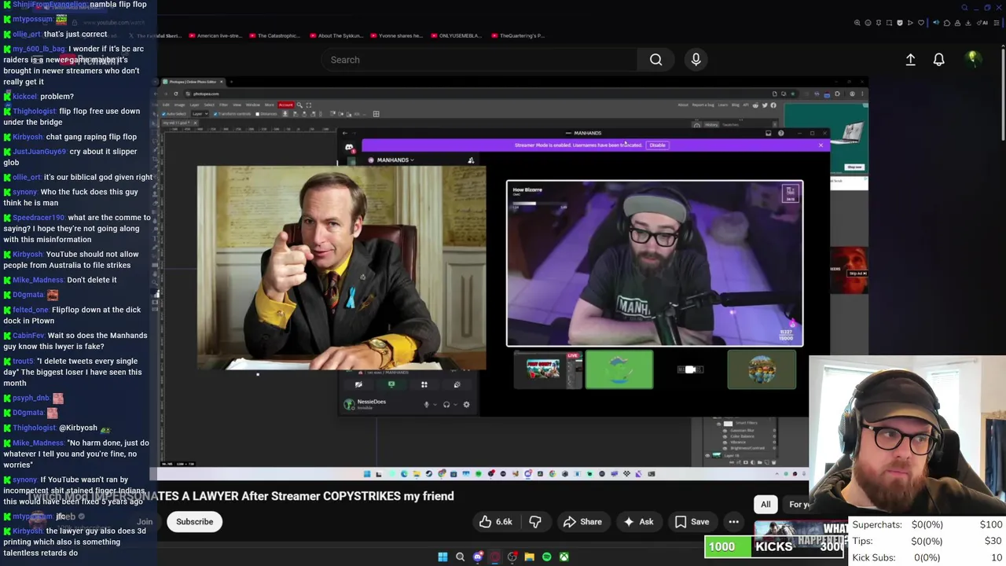Screen dimensions: 1006x566
Task: Click the browser zoom magnifier toolbar icon
Action: pyautogui.click(x=857, y=23)
